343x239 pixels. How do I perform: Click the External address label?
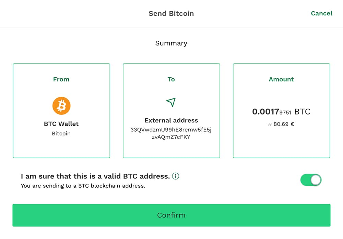point(171,120)
